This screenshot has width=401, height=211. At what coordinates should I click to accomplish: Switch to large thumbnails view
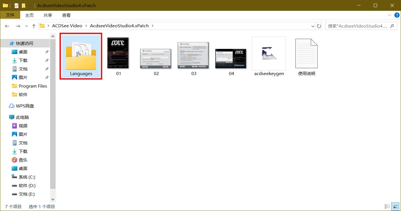[x=395, y=206]
